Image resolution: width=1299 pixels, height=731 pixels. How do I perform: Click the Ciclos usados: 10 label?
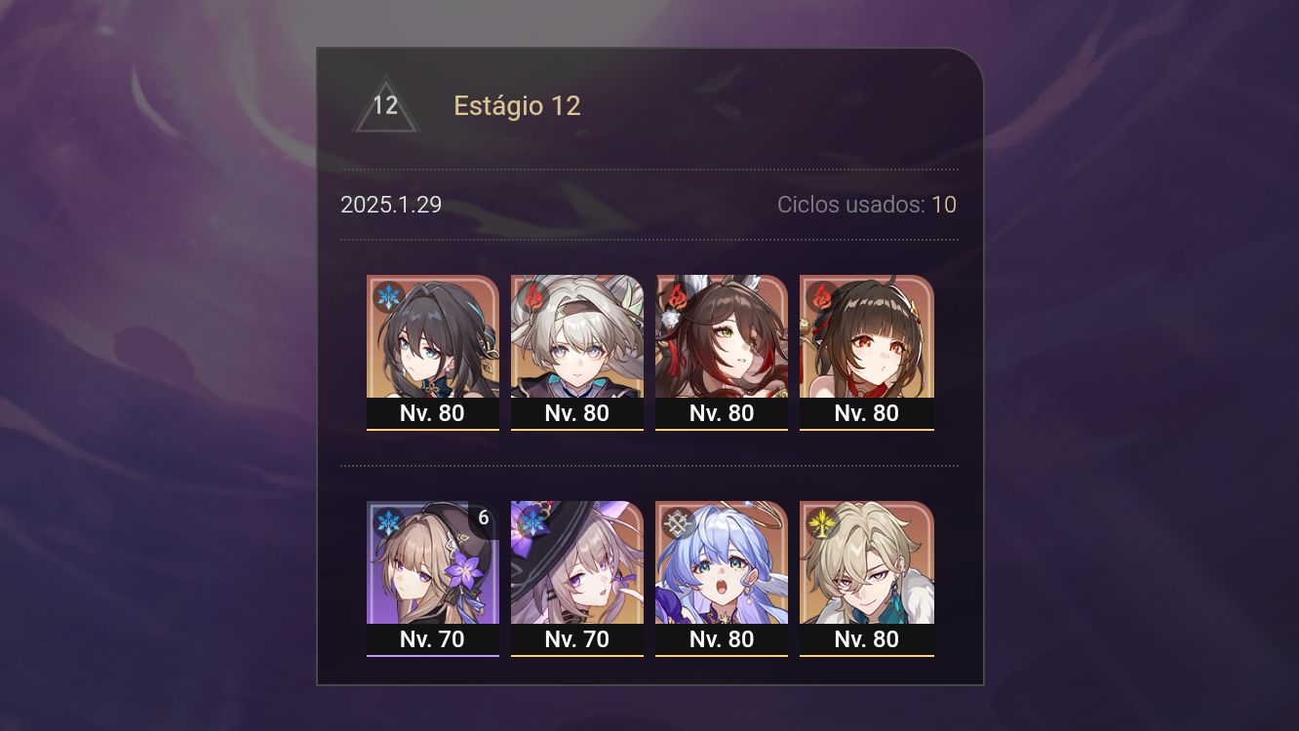(867, 205)
